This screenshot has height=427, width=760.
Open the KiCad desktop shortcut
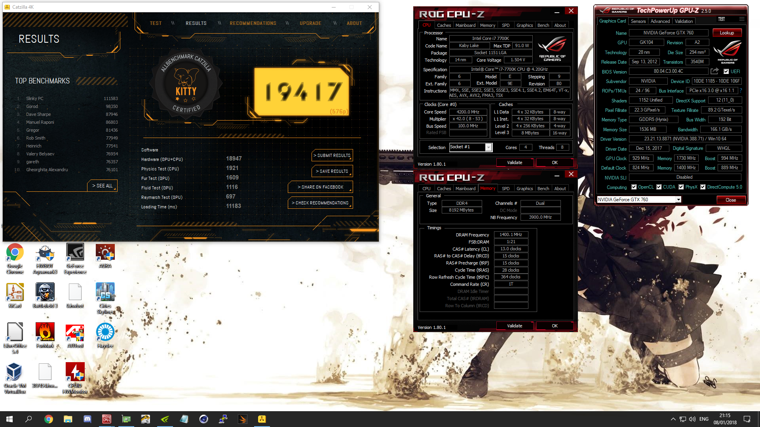[15, 296]
